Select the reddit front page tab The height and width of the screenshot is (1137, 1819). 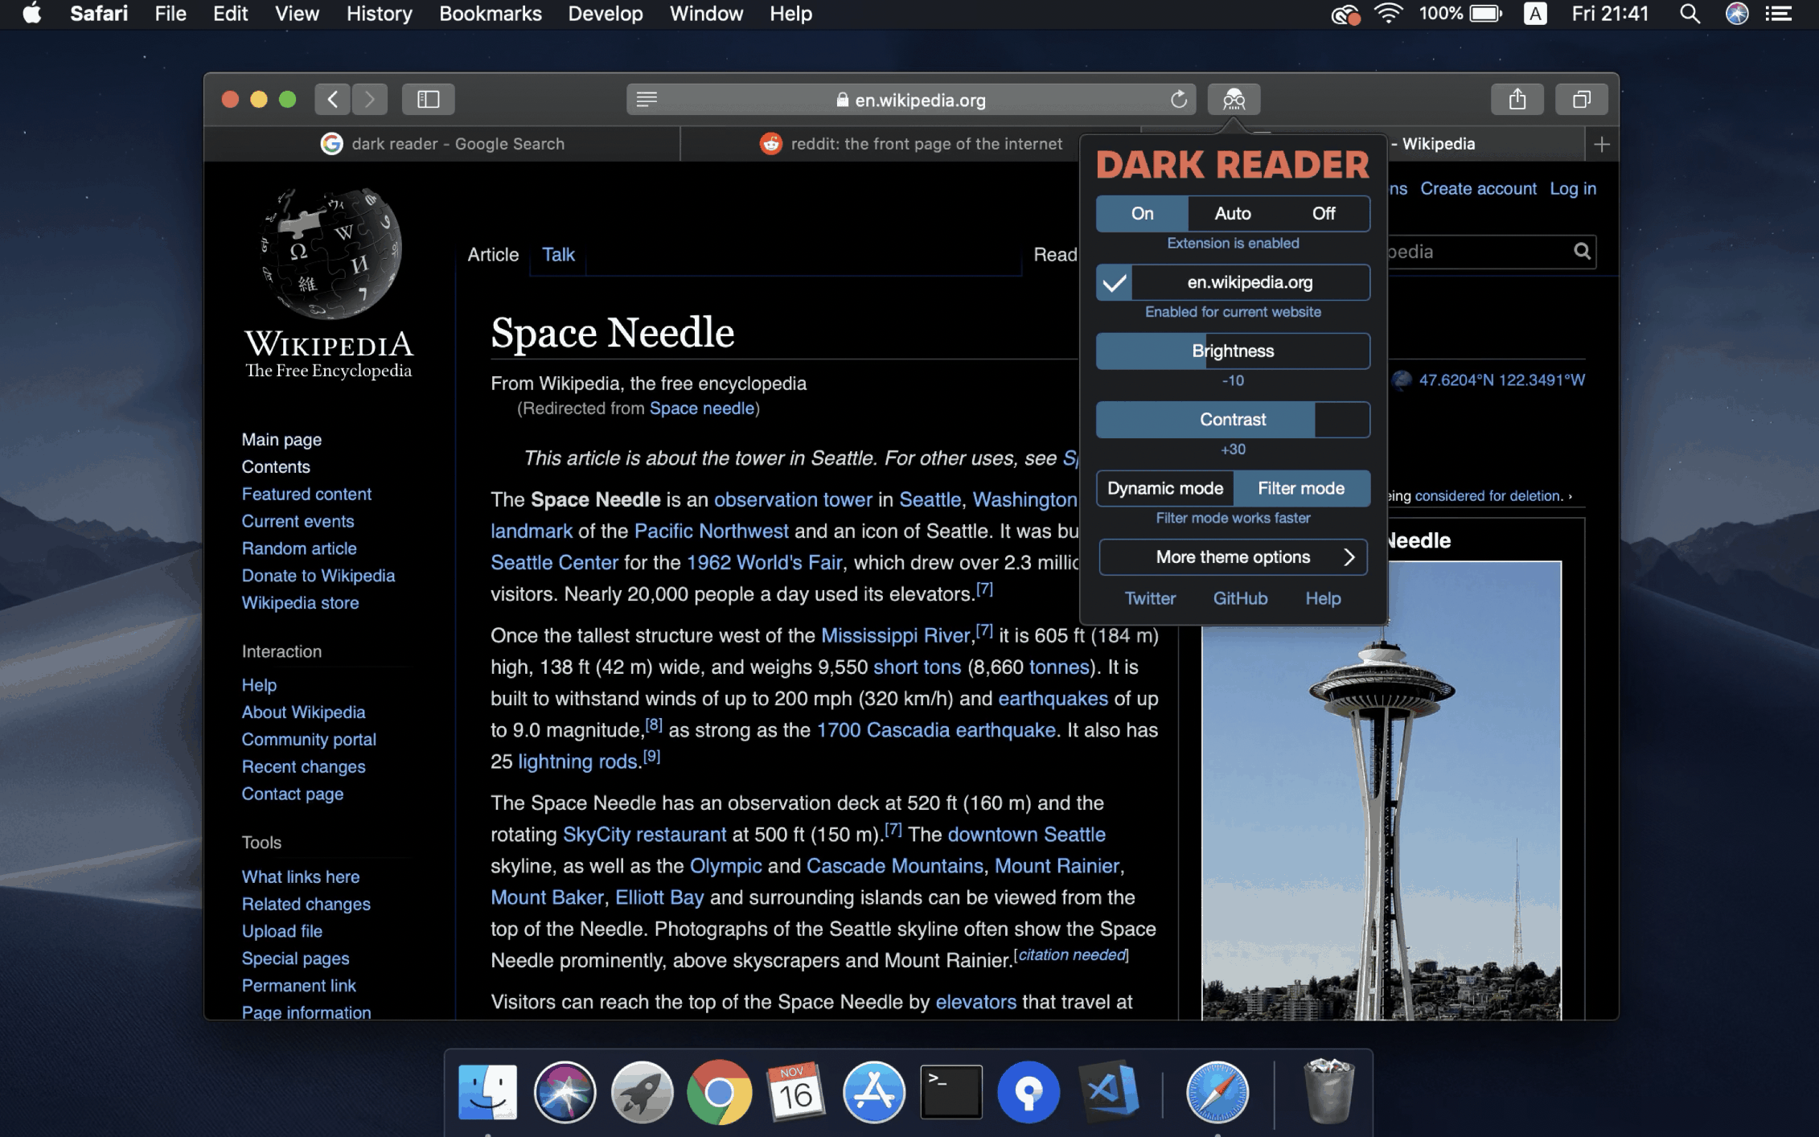click(909, 143)
